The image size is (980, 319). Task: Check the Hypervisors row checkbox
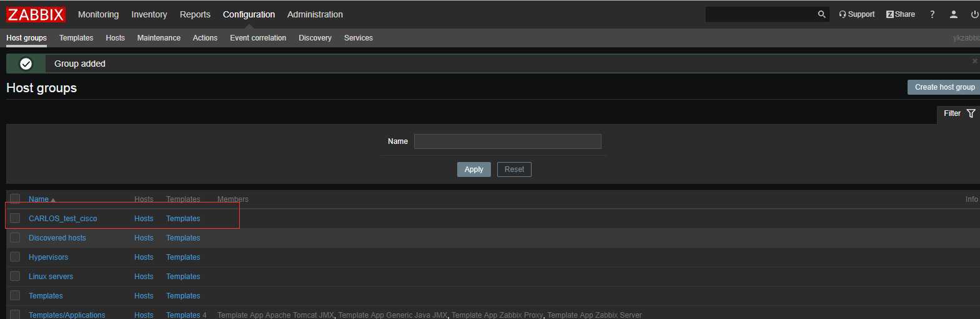(15, 257)
